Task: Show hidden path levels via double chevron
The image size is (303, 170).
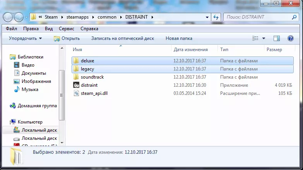Action: coord(40,17)
